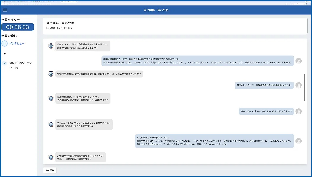Click robot avatar beside 自主練習 message
The height and width of the screenshot is (177, 312).
pyautogui.click(x=51, y=98)
